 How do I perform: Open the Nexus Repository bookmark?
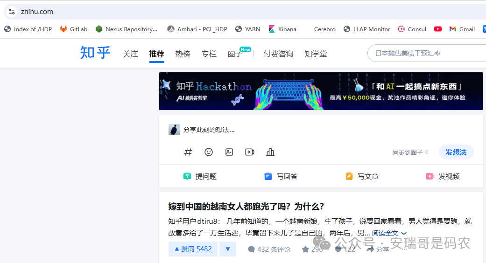(x=127, y=29)
